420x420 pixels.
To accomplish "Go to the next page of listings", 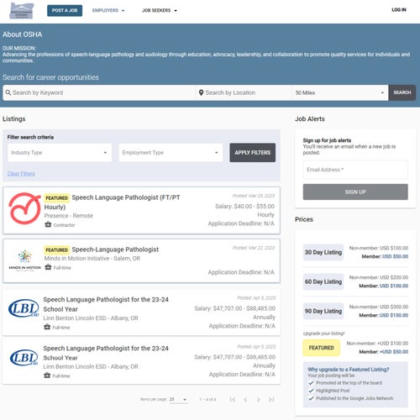I will click(258, 400).
